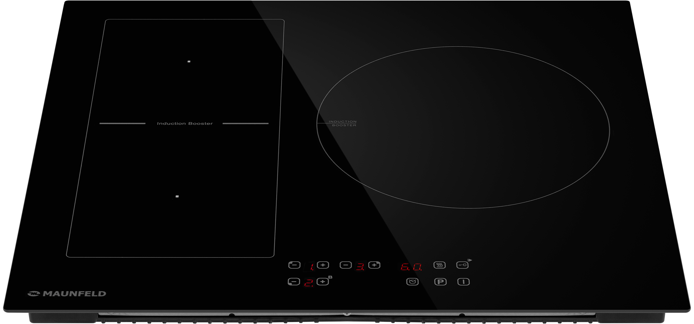The height and width of the screenshot is (324, 694).
Task: Tap the zone 2 level display
Action: pyautogui.click(x=309, y=283)
